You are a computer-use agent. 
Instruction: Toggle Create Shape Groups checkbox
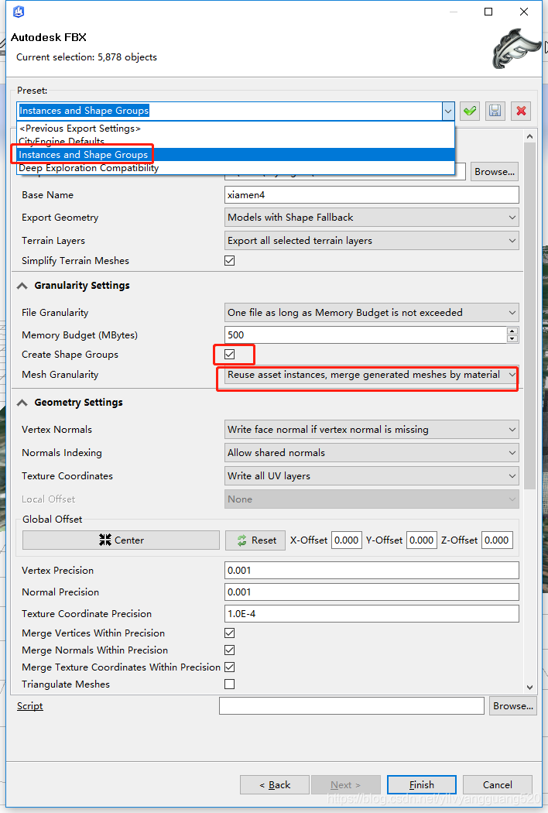[230, 354]
